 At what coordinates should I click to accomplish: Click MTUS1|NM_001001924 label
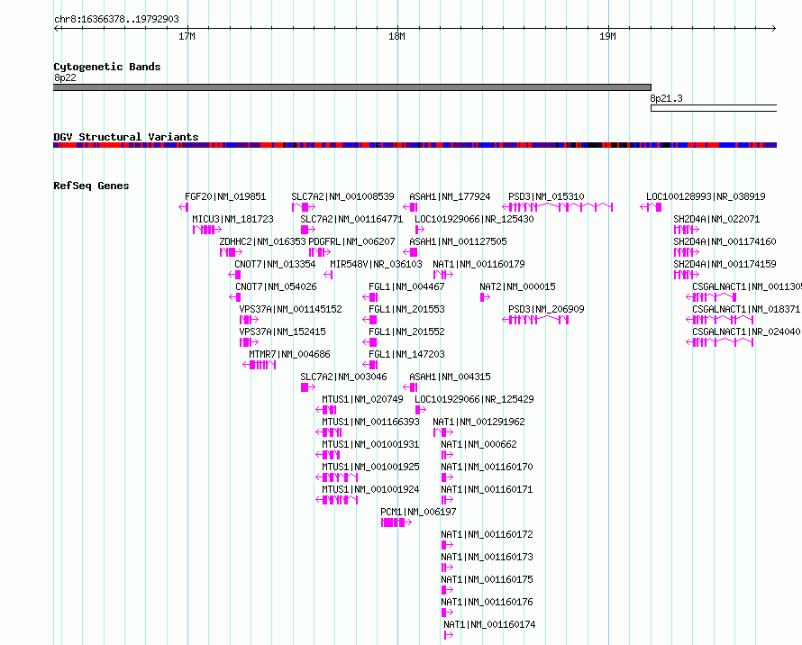[371, 489]
